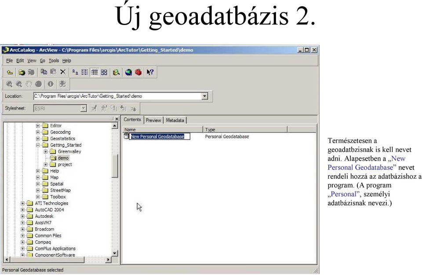422x275 pixels.
Task: Click the tree horizontal scroll-right arrow
Action: pos(108,260)
